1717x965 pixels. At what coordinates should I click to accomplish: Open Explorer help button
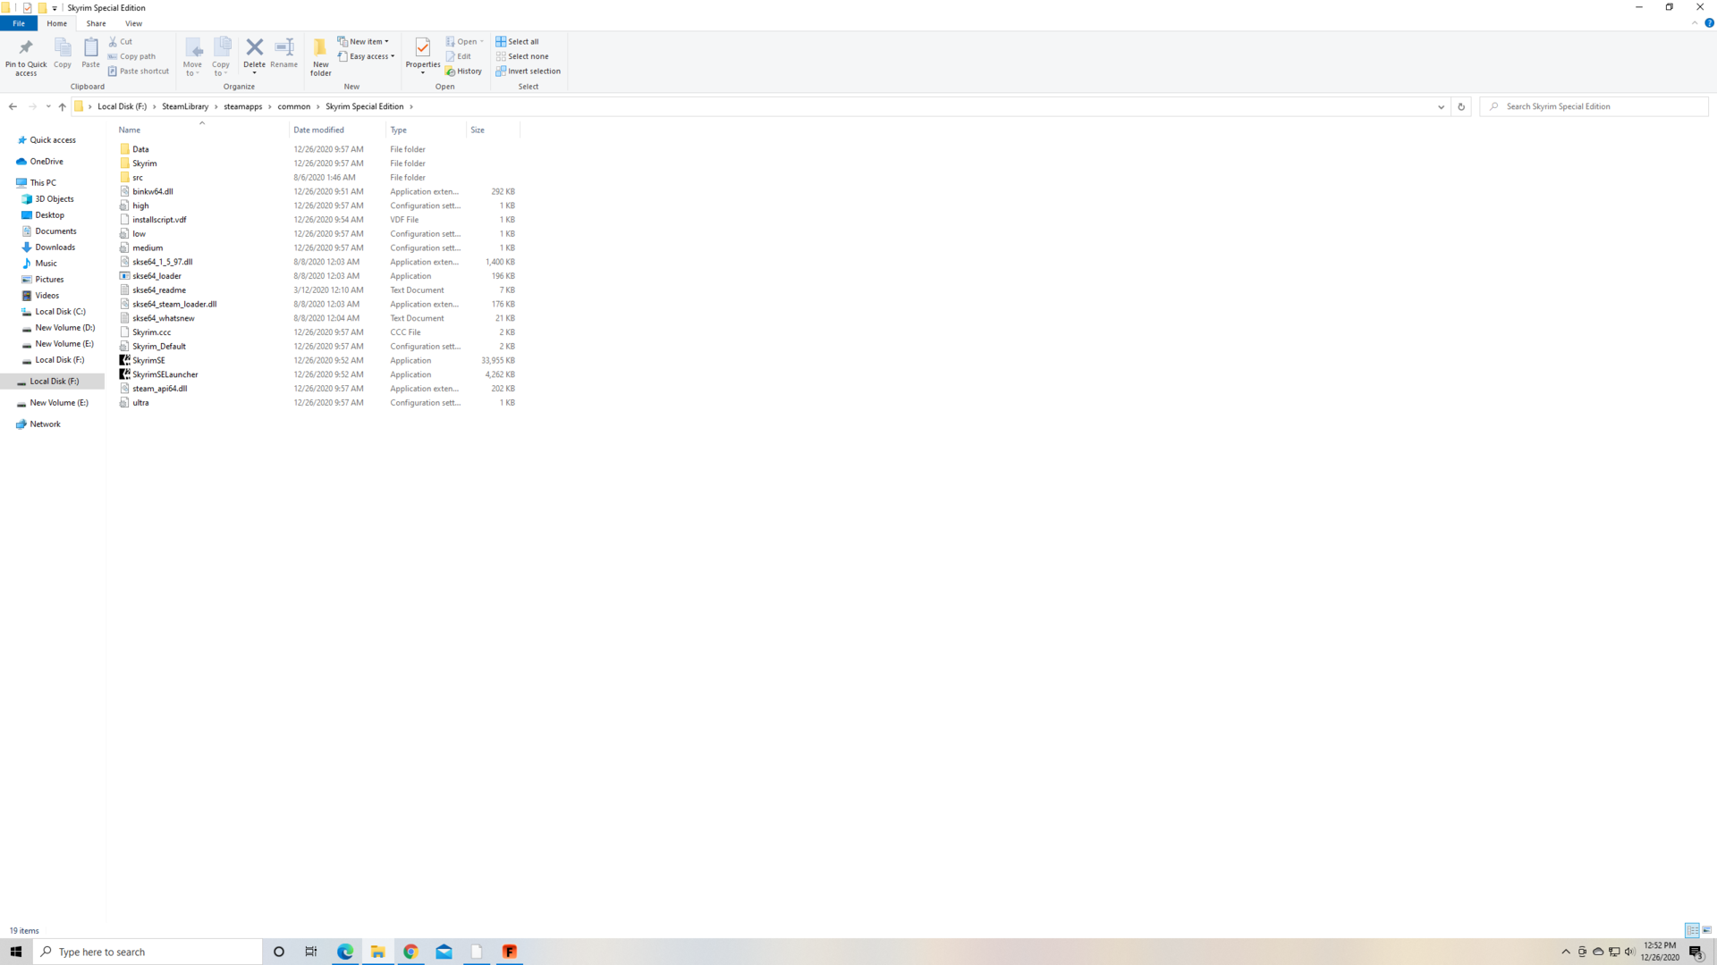point(1709,23)
